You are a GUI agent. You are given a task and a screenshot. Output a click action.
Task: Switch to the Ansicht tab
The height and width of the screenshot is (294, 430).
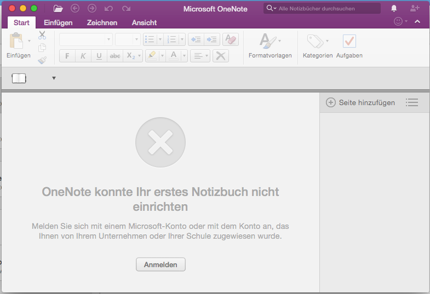(x=144, y=22)
